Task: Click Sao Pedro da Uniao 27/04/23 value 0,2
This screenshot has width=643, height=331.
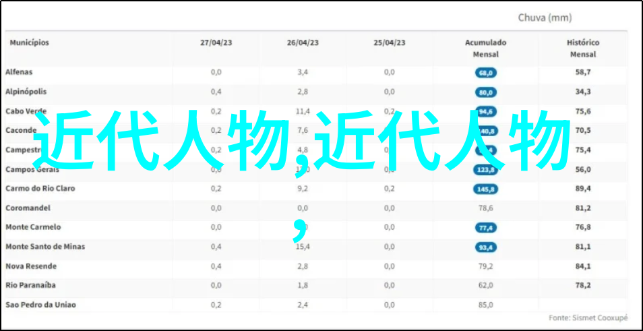Action: (x=216, y=305)
